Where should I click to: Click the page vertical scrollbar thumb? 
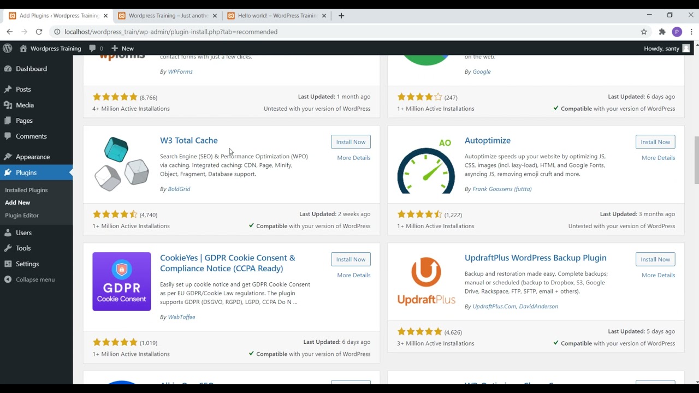696,160
